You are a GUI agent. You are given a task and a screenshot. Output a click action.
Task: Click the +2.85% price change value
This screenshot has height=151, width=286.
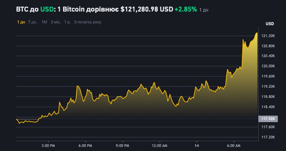click(186, 10)
